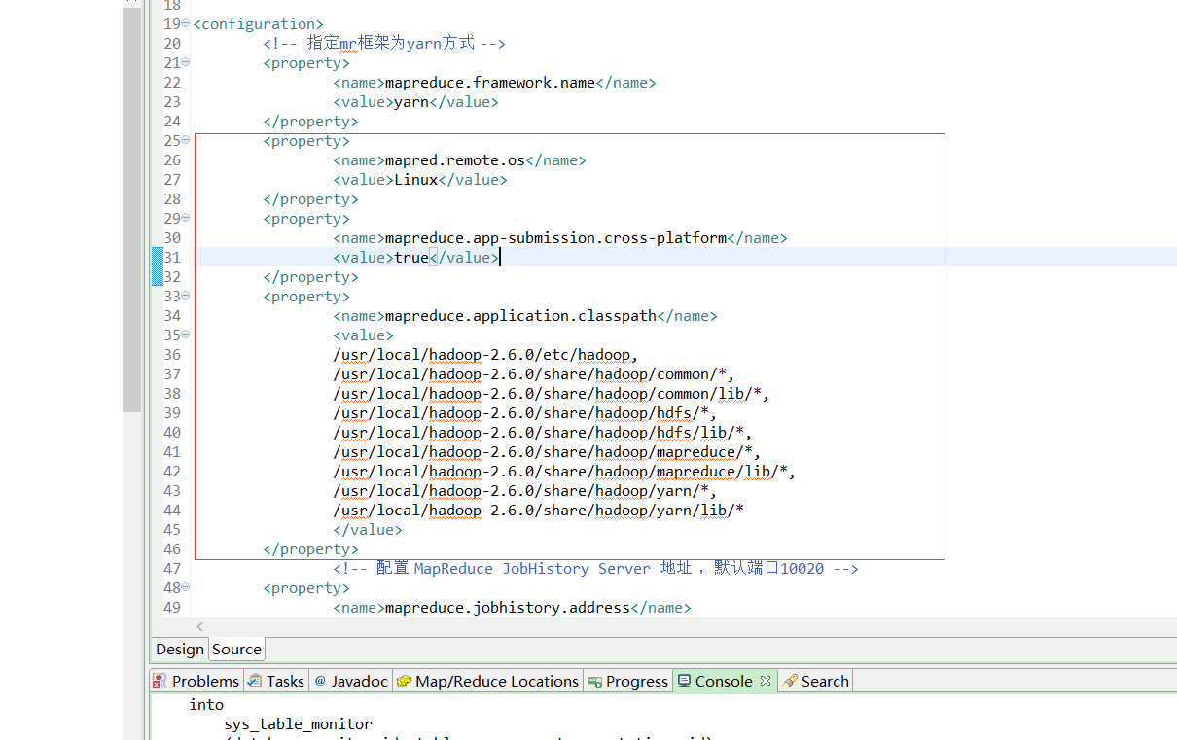Switch to the Design tab

click(x=180, y=649)
